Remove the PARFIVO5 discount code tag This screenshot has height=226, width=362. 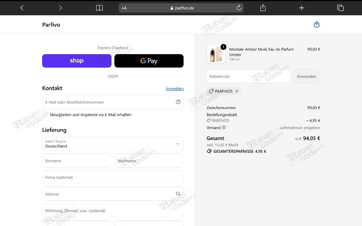237,91
